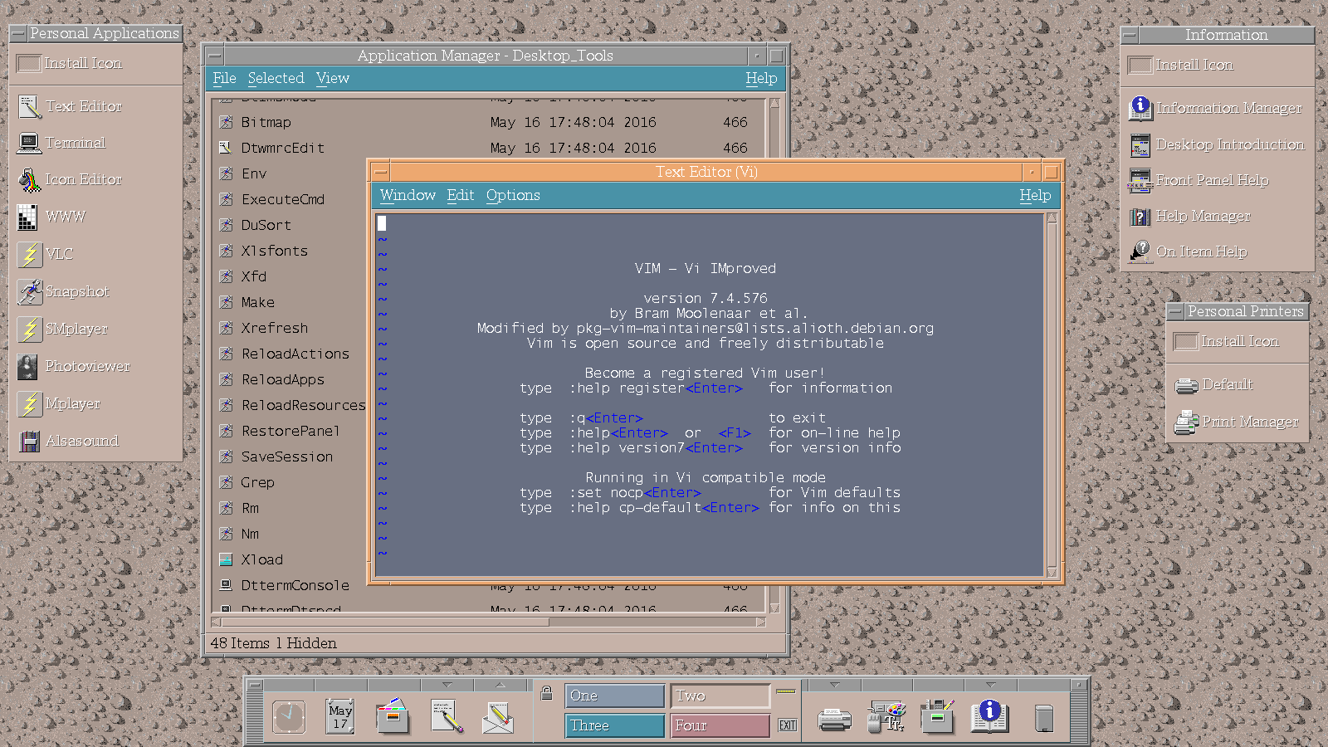Viewport: 1328px width, 747px height.
Task: Open SMplayer from the subpanel
Action: [62, 329]
